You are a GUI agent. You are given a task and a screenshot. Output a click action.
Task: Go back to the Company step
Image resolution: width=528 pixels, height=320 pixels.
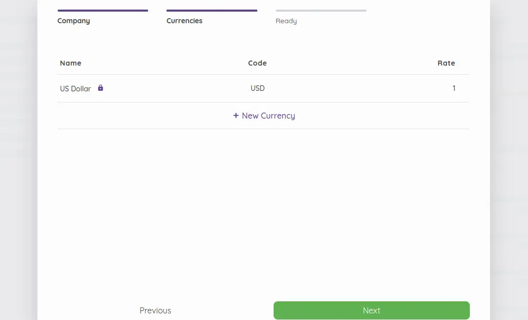(73, 21)
